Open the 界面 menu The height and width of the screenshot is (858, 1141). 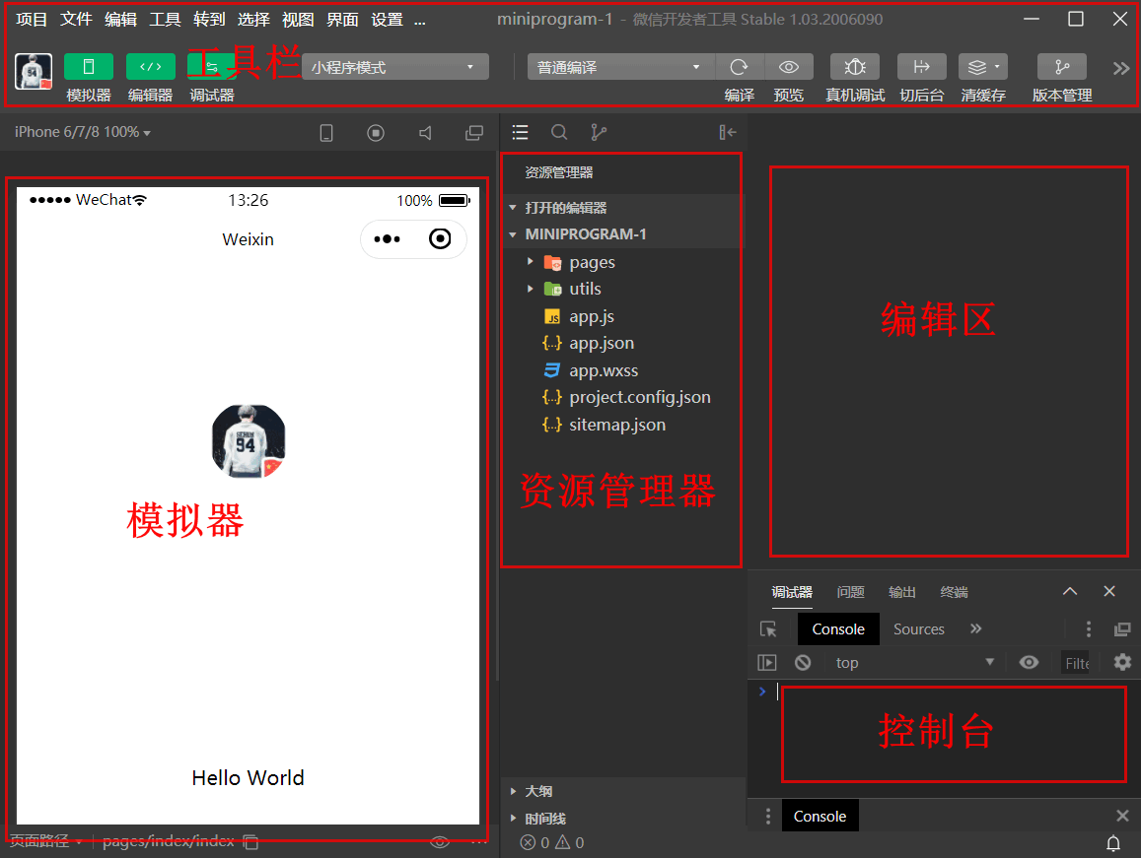(x=342, y=20)
